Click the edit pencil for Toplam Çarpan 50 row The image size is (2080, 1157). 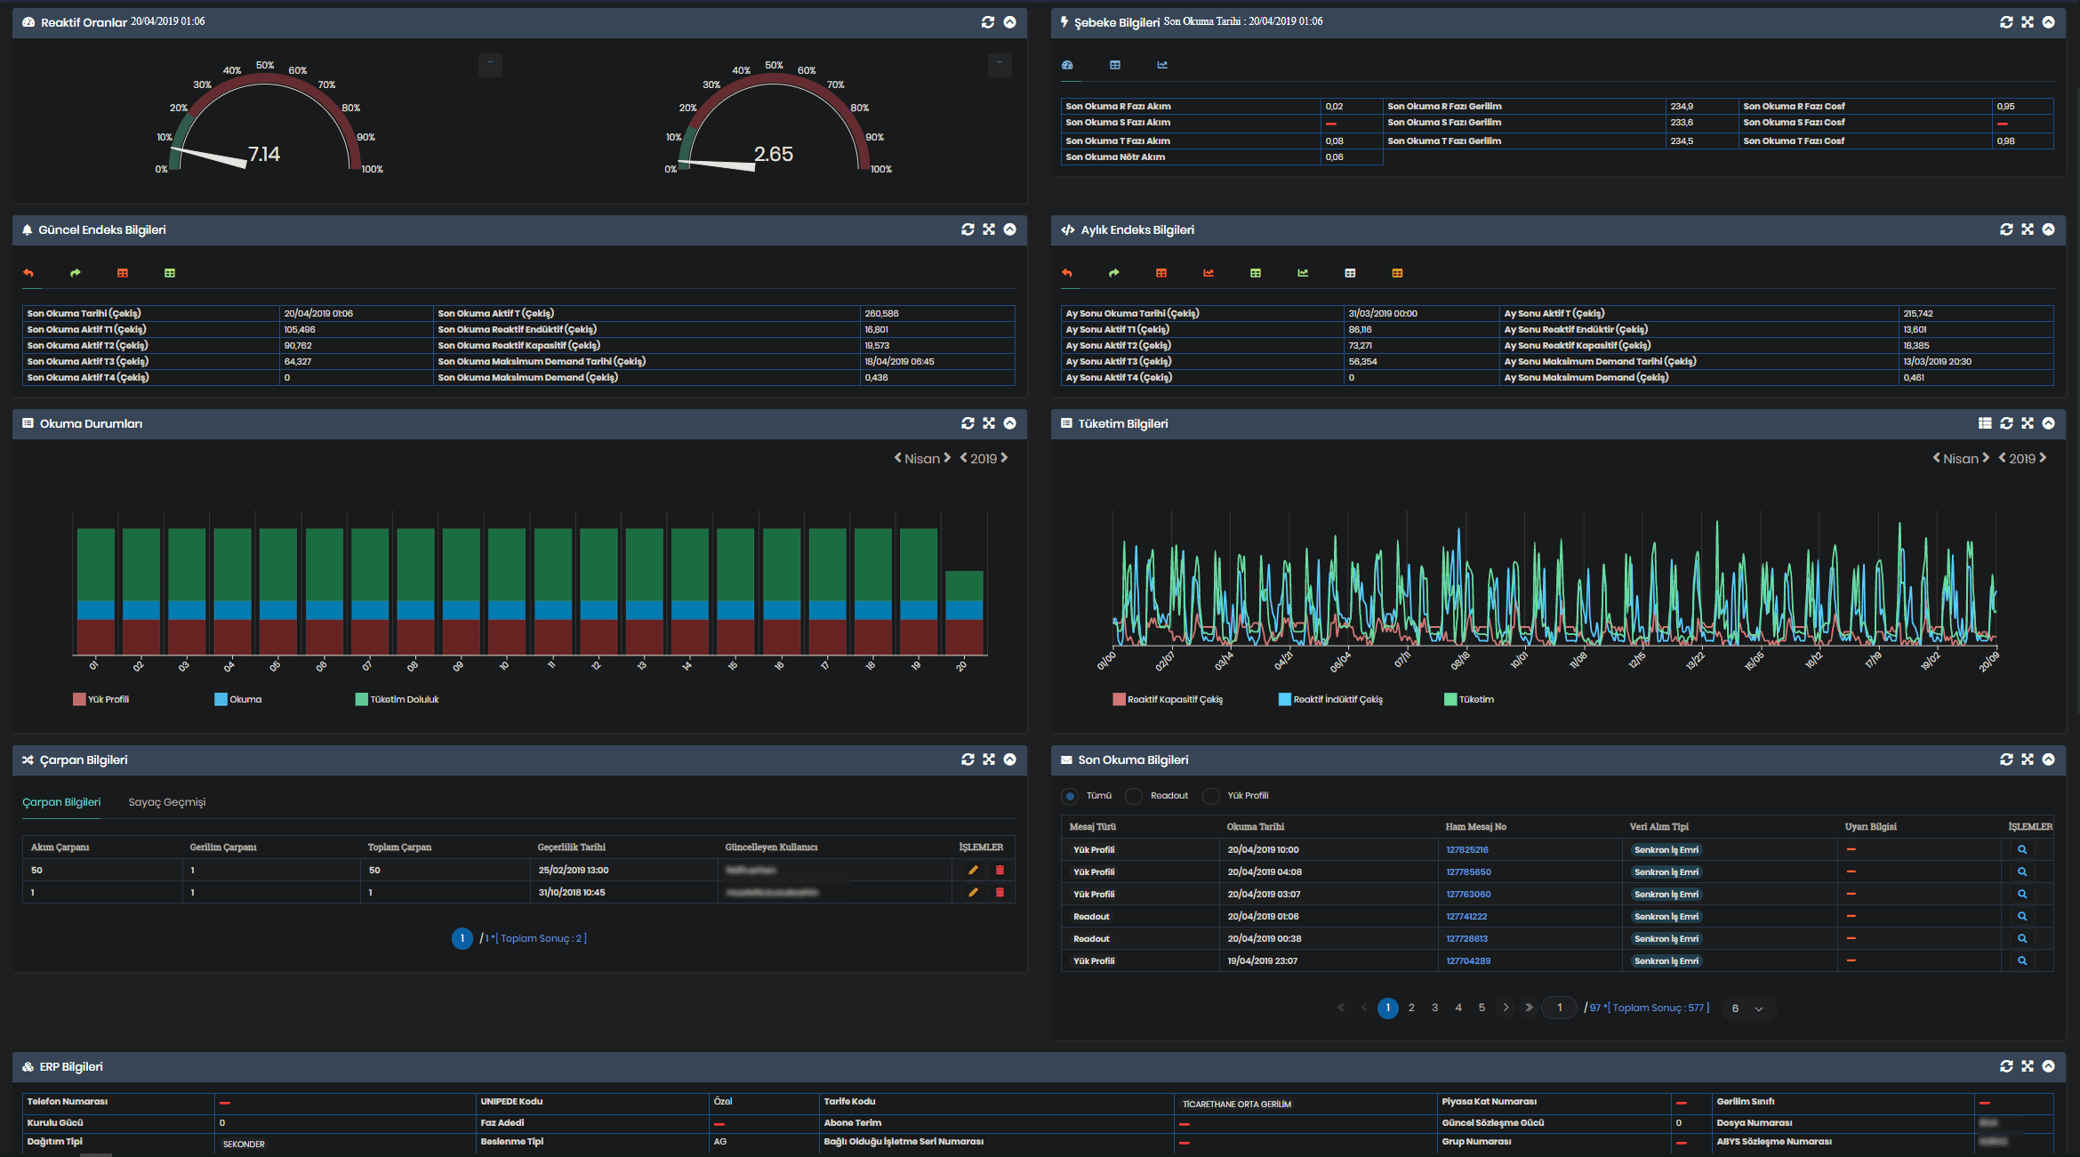(x=973, y=870)
